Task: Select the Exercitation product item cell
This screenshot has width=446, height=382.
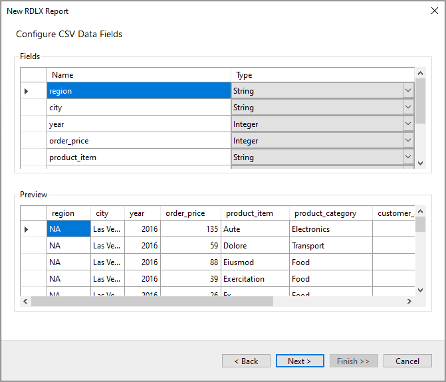Action: coord(255,278)
